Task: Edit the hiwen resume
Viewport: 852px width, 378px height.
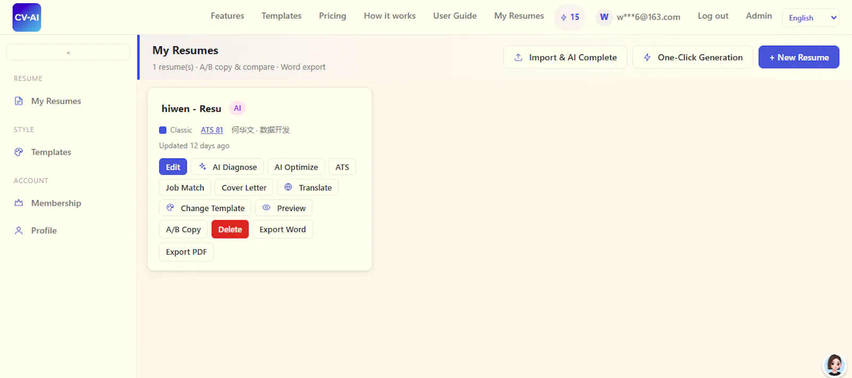Action: coord(173,167)
